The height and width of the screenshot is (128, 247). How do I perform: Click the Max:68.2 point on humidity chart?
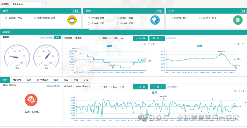tap(221, 54)
